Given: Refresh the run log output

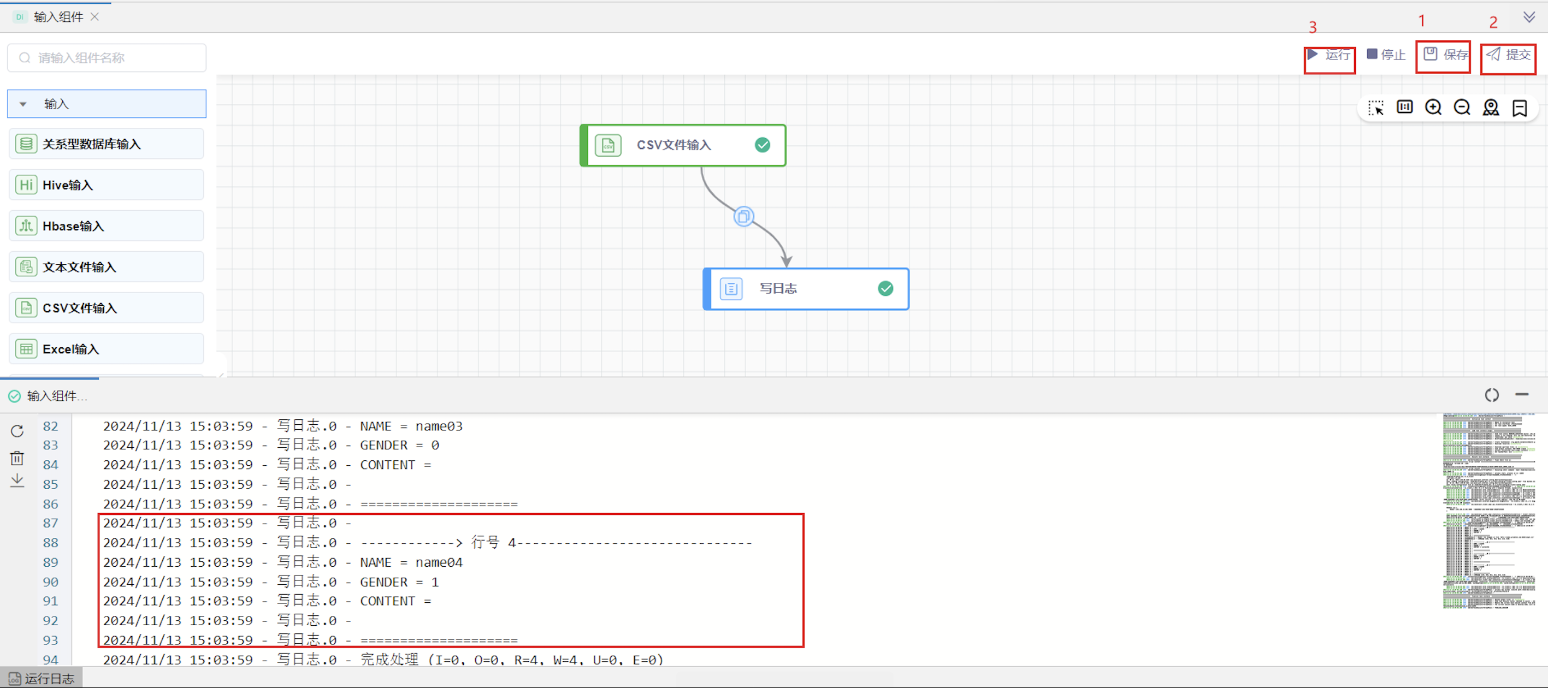Looking at the screenshot, I should coord(17,431).
